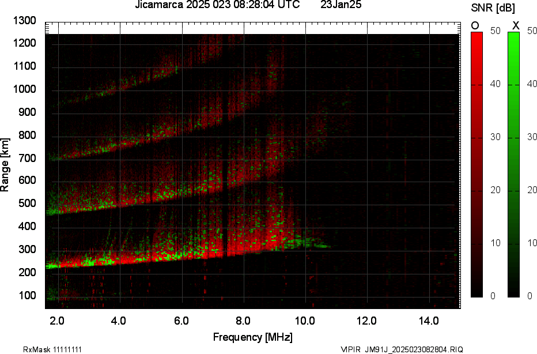Click the '400' range axis tick label

point(27,226)
